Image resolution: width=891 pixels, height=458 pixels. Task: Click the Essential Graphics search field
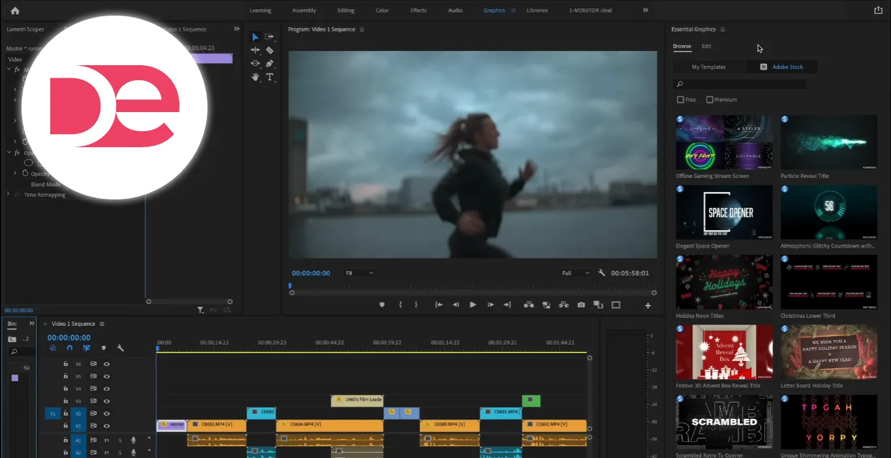point(740,84)
